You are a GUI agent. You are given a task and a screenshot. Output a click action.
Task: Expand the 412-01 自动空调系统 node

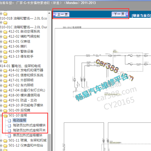(x=1, y=32)
